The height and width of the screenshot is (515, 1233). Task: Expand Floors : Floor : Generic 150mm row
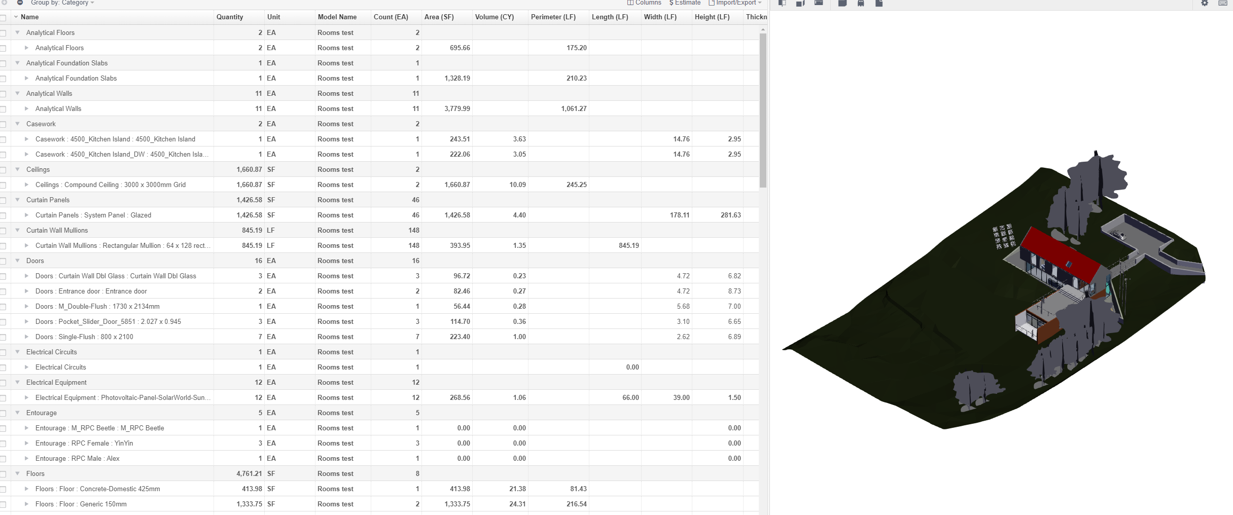26,504
